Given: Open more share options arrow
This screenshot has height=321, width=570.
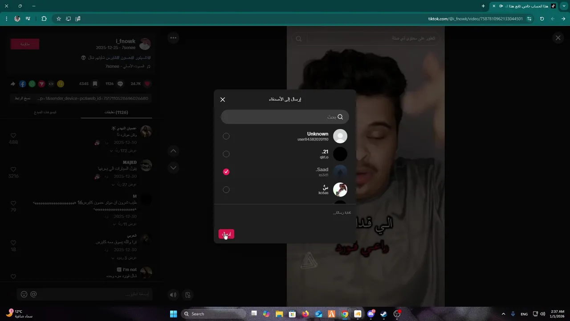Looking at the screenshot, I should (13, 84).
